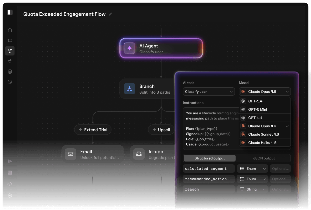Click the reason field name input

point(209,189)
